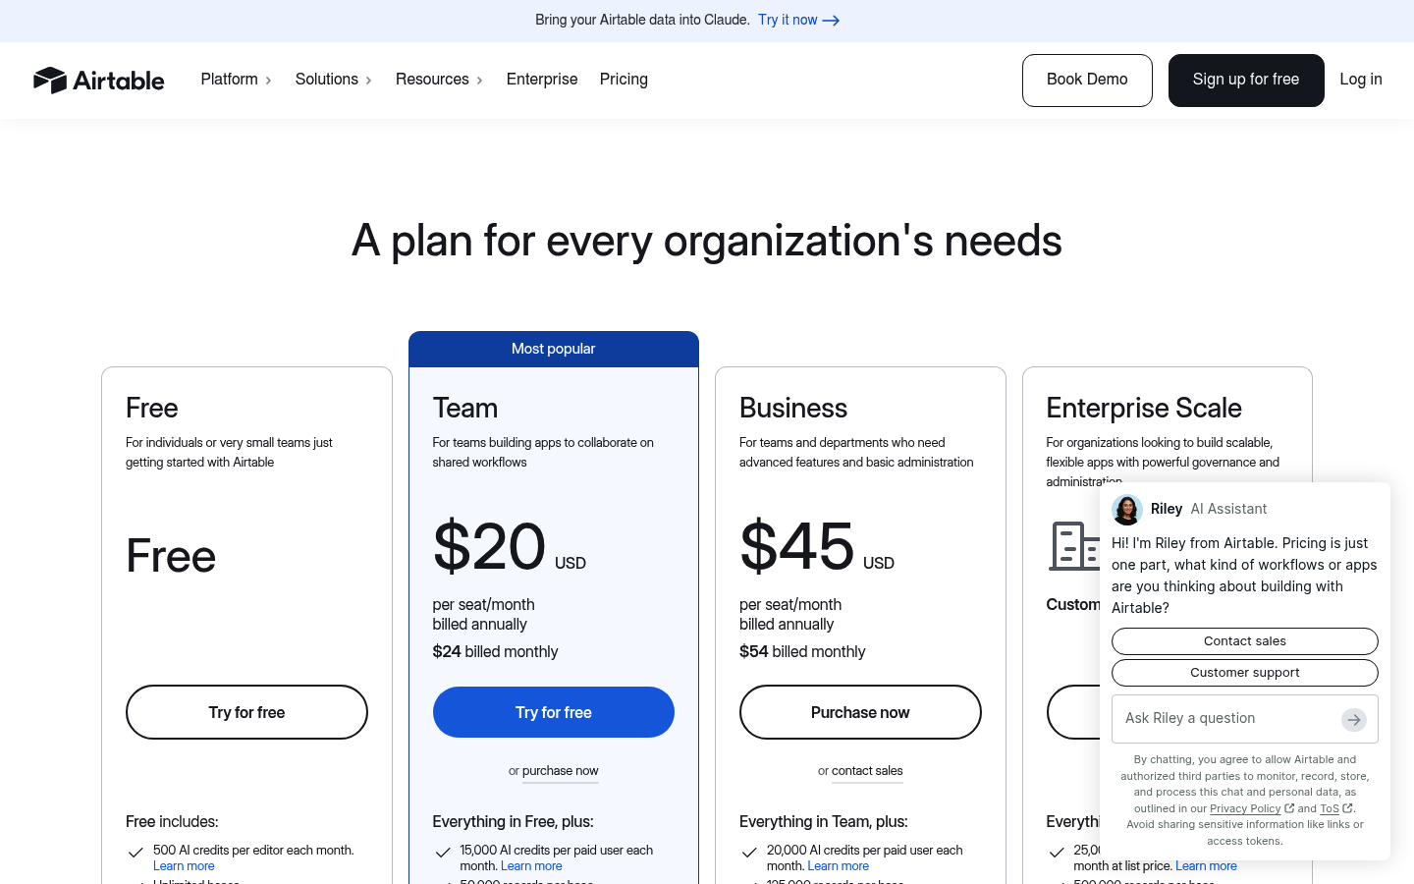Expand the Resources menu
The width and height of the screenshot is (1414, 884).
tap(440, 80)
